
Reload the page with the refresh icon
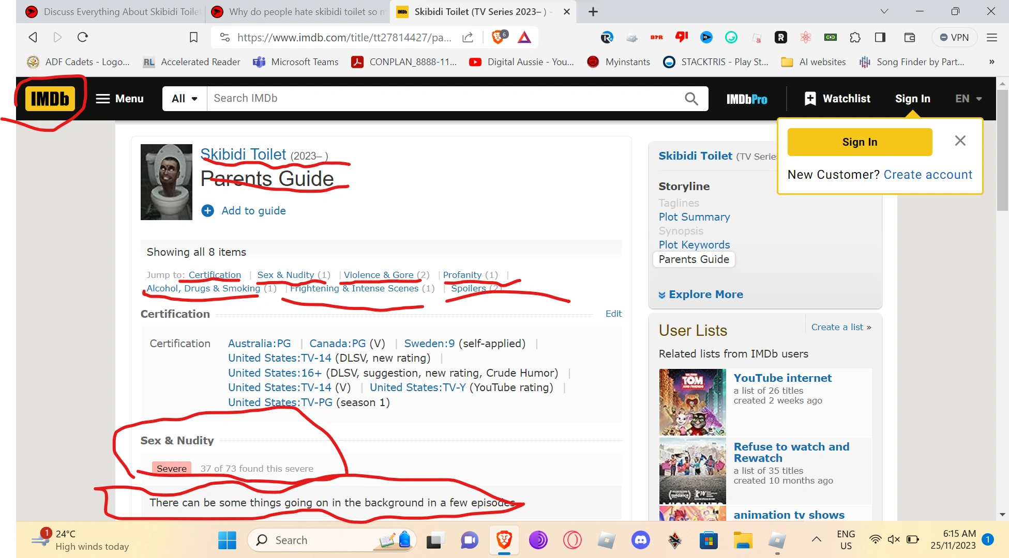click(x=83, y=37)
